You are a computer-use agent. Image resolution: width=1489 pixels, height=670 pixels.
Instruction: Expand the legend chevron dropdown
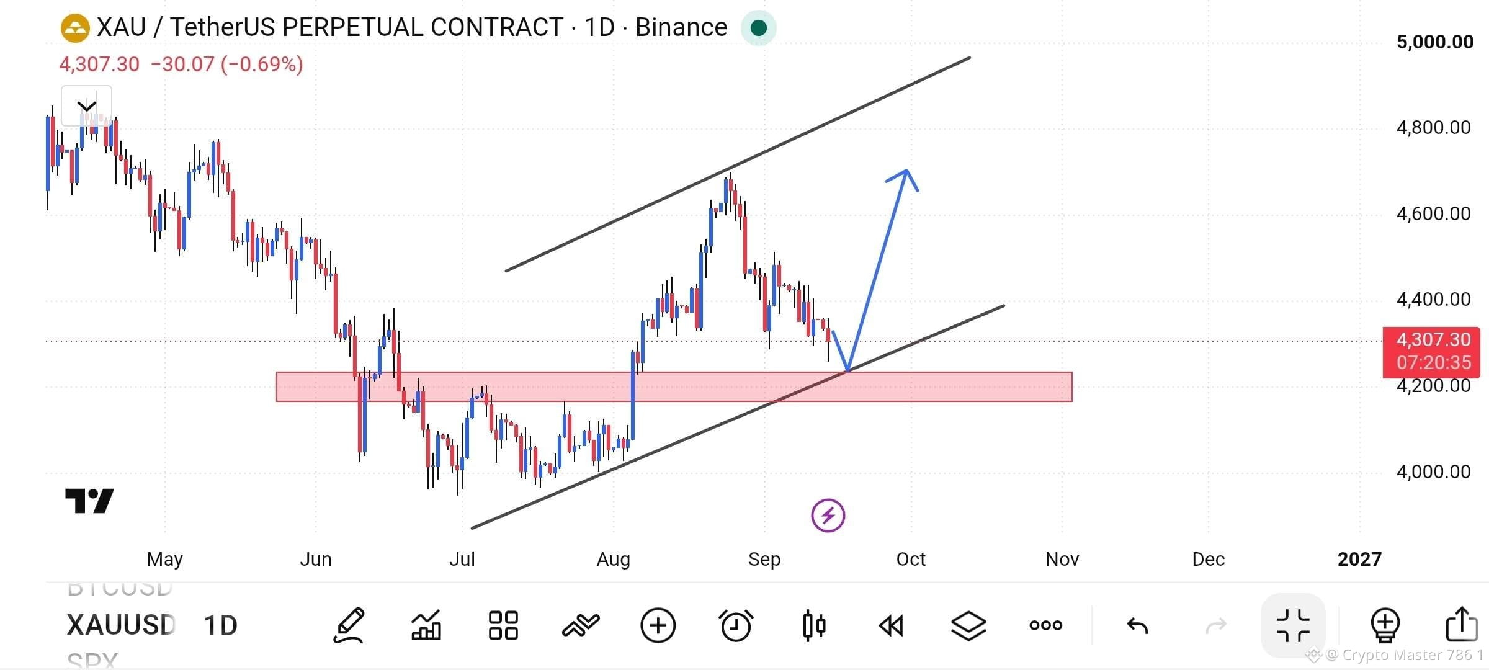pos(86,106)
